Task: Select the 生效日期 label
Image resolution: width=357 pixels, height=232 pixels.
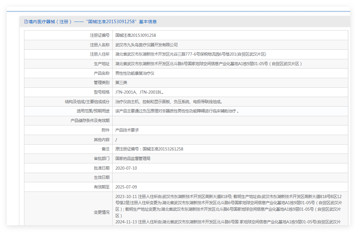Action: [x=102, y=178]
